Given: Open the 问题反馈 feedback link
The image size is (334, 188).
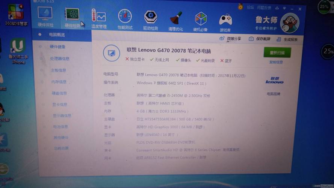Looking at the screenshot, I should coord(264,8).
